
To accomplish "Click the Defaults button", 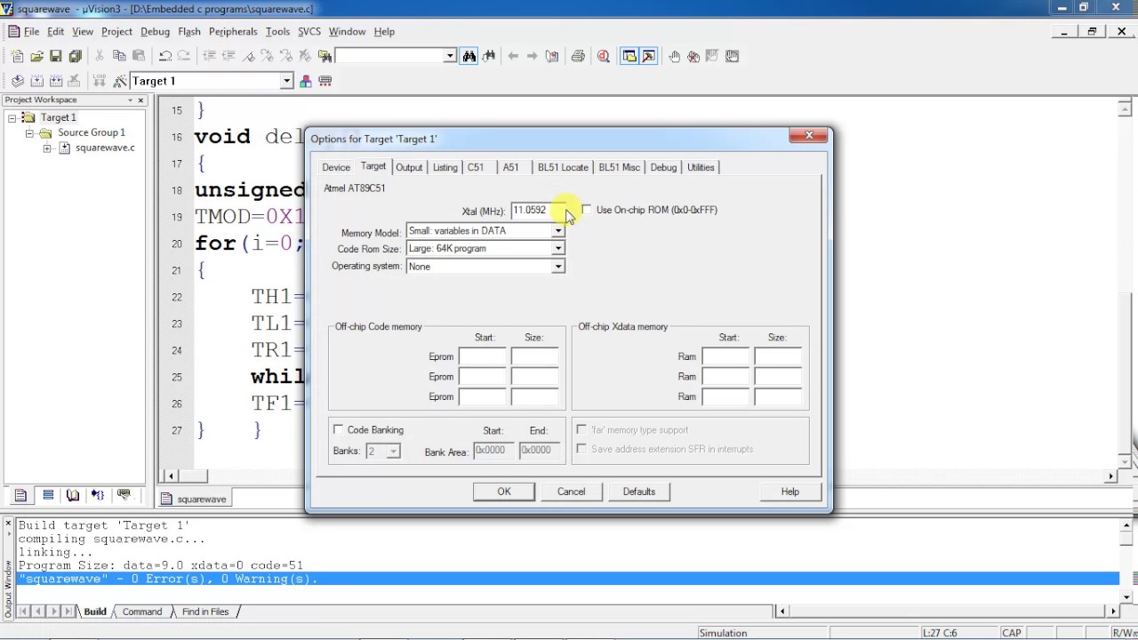I will pos(638,492).
